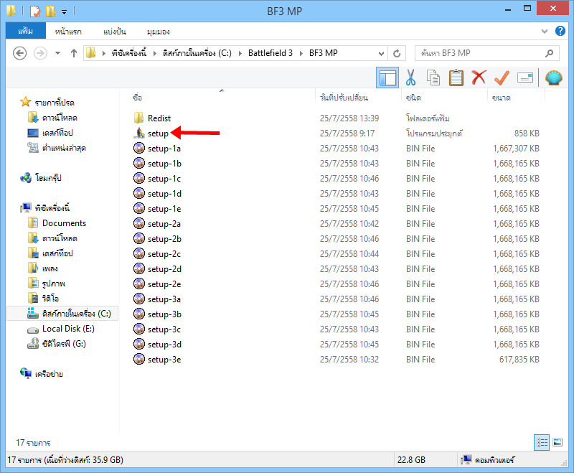Image resolution: width=574 pixels, height=473 pixels.
Task: Click the properties quick access icon
Action: click(x=34, y=11)
